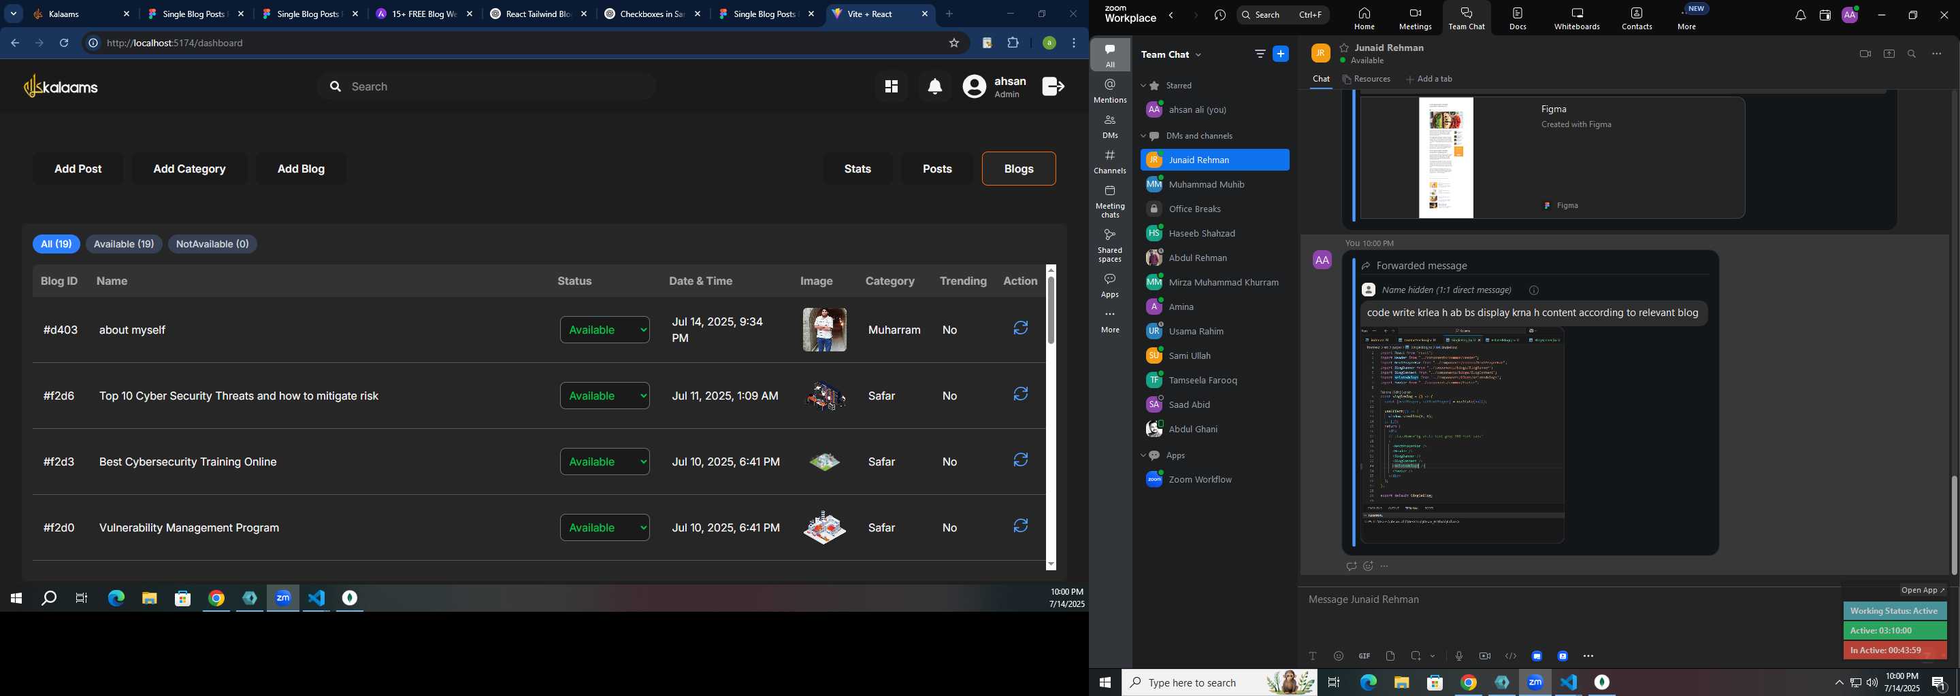Create new chat with blue plus button

[x=1281, y=54]
